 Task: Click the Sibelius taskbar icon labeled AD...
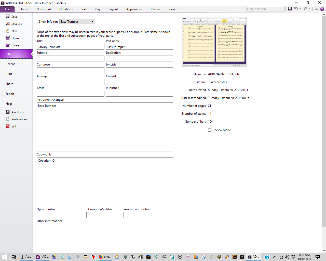tap(253, 257)
